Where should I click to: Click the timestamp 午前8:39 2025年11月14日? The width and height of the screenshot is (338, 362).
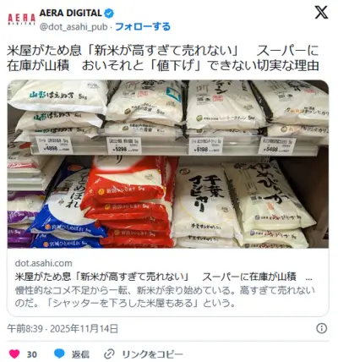[63, 329]
